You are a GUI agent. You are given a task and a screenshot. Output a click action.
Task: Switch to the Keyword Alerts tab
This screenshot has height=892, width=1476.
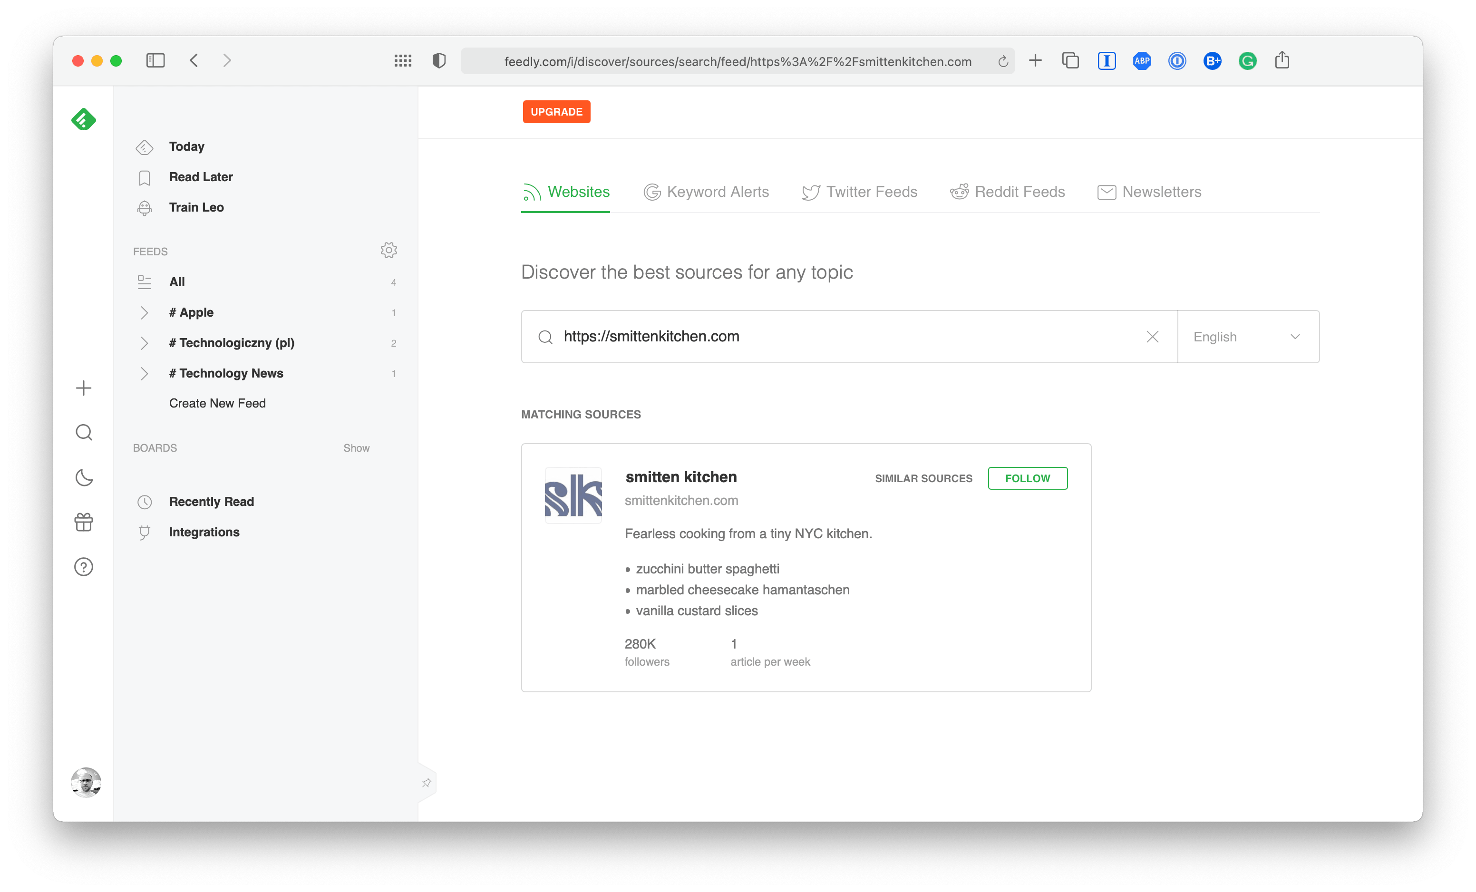click(706, 192)
